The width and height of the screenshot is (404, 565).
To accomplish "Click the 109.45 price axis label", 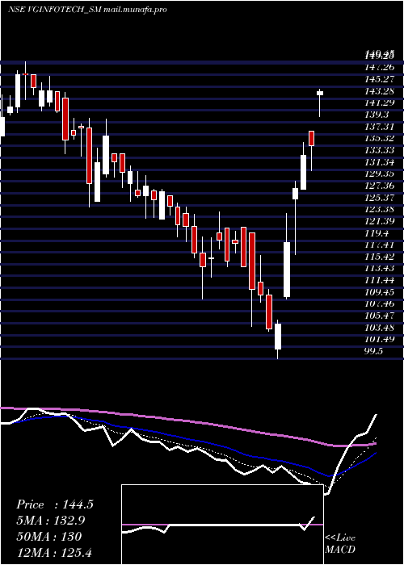I will (x=380, y=292).
